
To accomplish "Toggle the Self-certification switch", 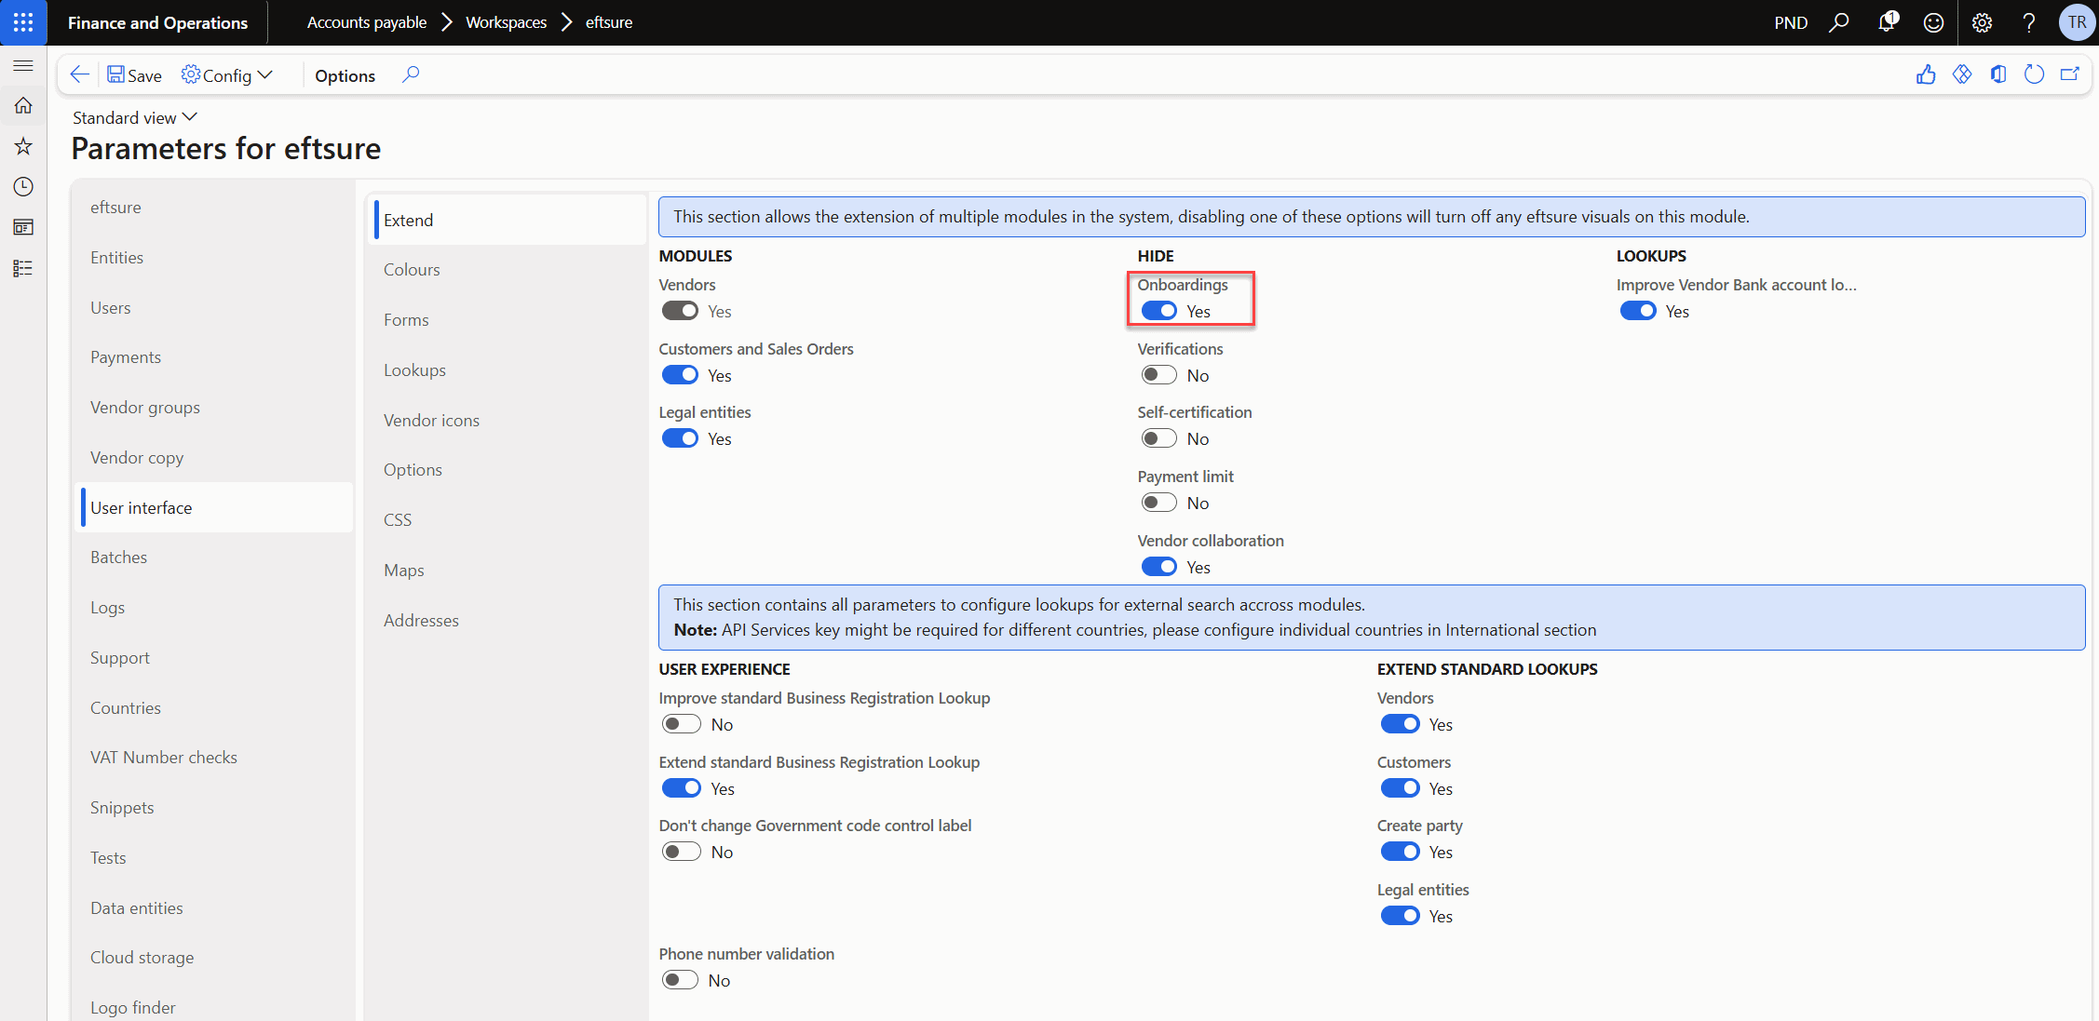I will pyautogui.click(x=1159, y=438).
